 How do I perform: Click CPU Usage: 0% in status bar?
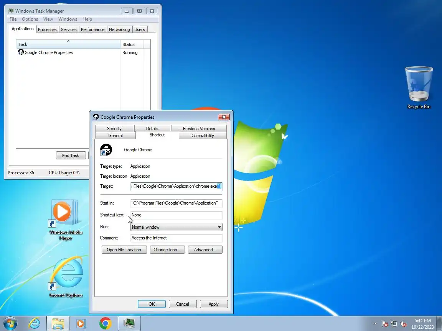(64, 172)
